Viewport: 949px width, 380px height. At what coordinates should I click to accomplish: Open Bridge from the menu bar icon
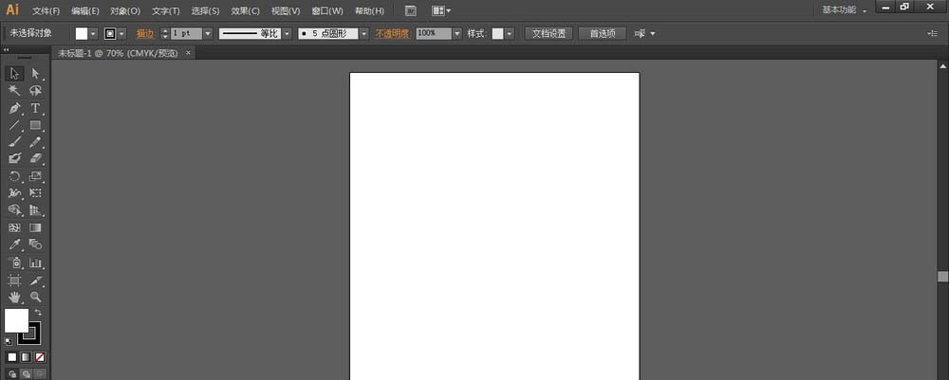[410, 10]
